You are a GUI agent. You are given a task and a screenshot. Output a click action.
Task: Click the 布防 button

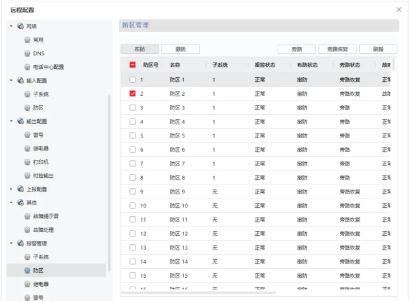[140, 49]
